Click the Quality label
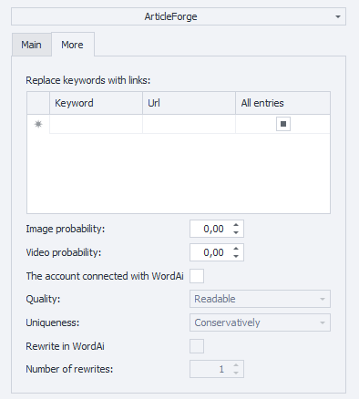Screen dimensions: 359x399 (43, 299)
